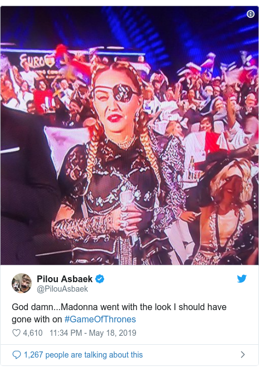This screenshot has width=259, height=371.
Task: Click the reply speech bubble icon
Action: (x=17, y=355)
